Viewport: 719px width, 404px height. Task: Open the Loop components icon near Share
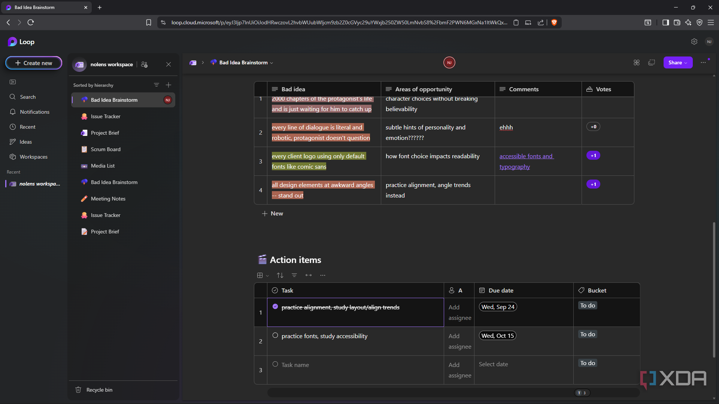pos(637,62)
